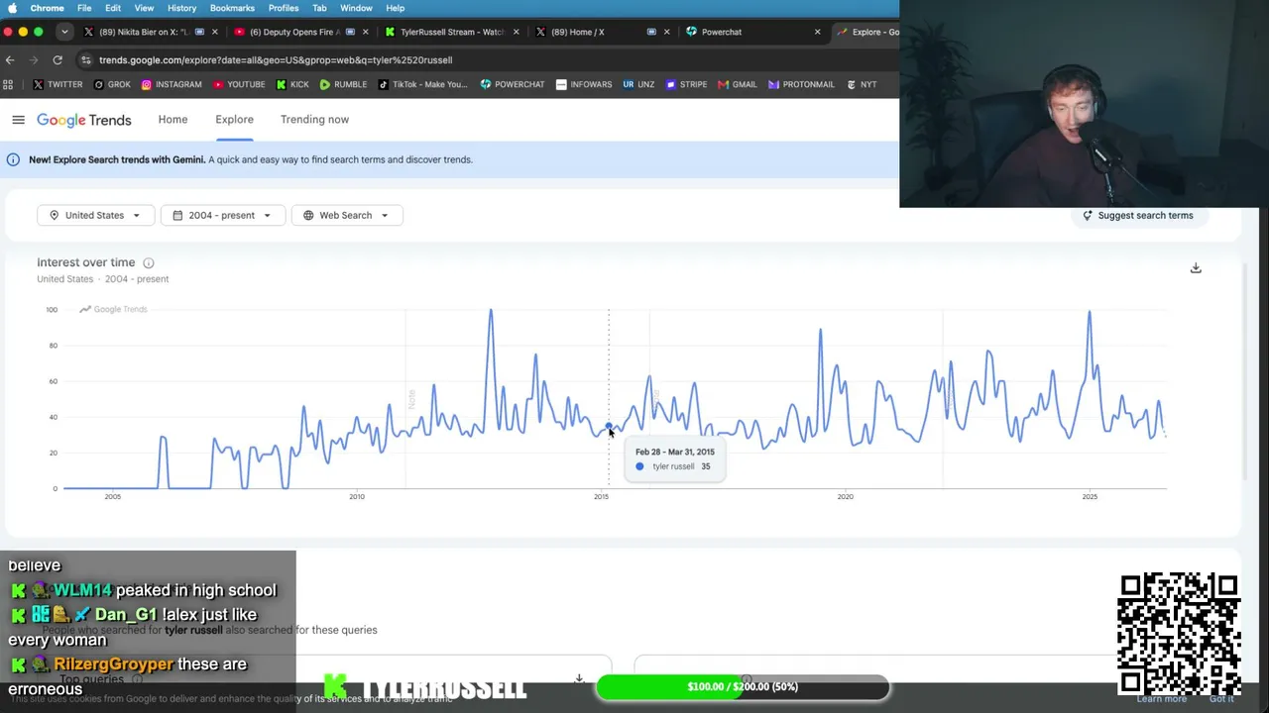Open the Window menu in menu bar
1269x713 pixels.
356,8
